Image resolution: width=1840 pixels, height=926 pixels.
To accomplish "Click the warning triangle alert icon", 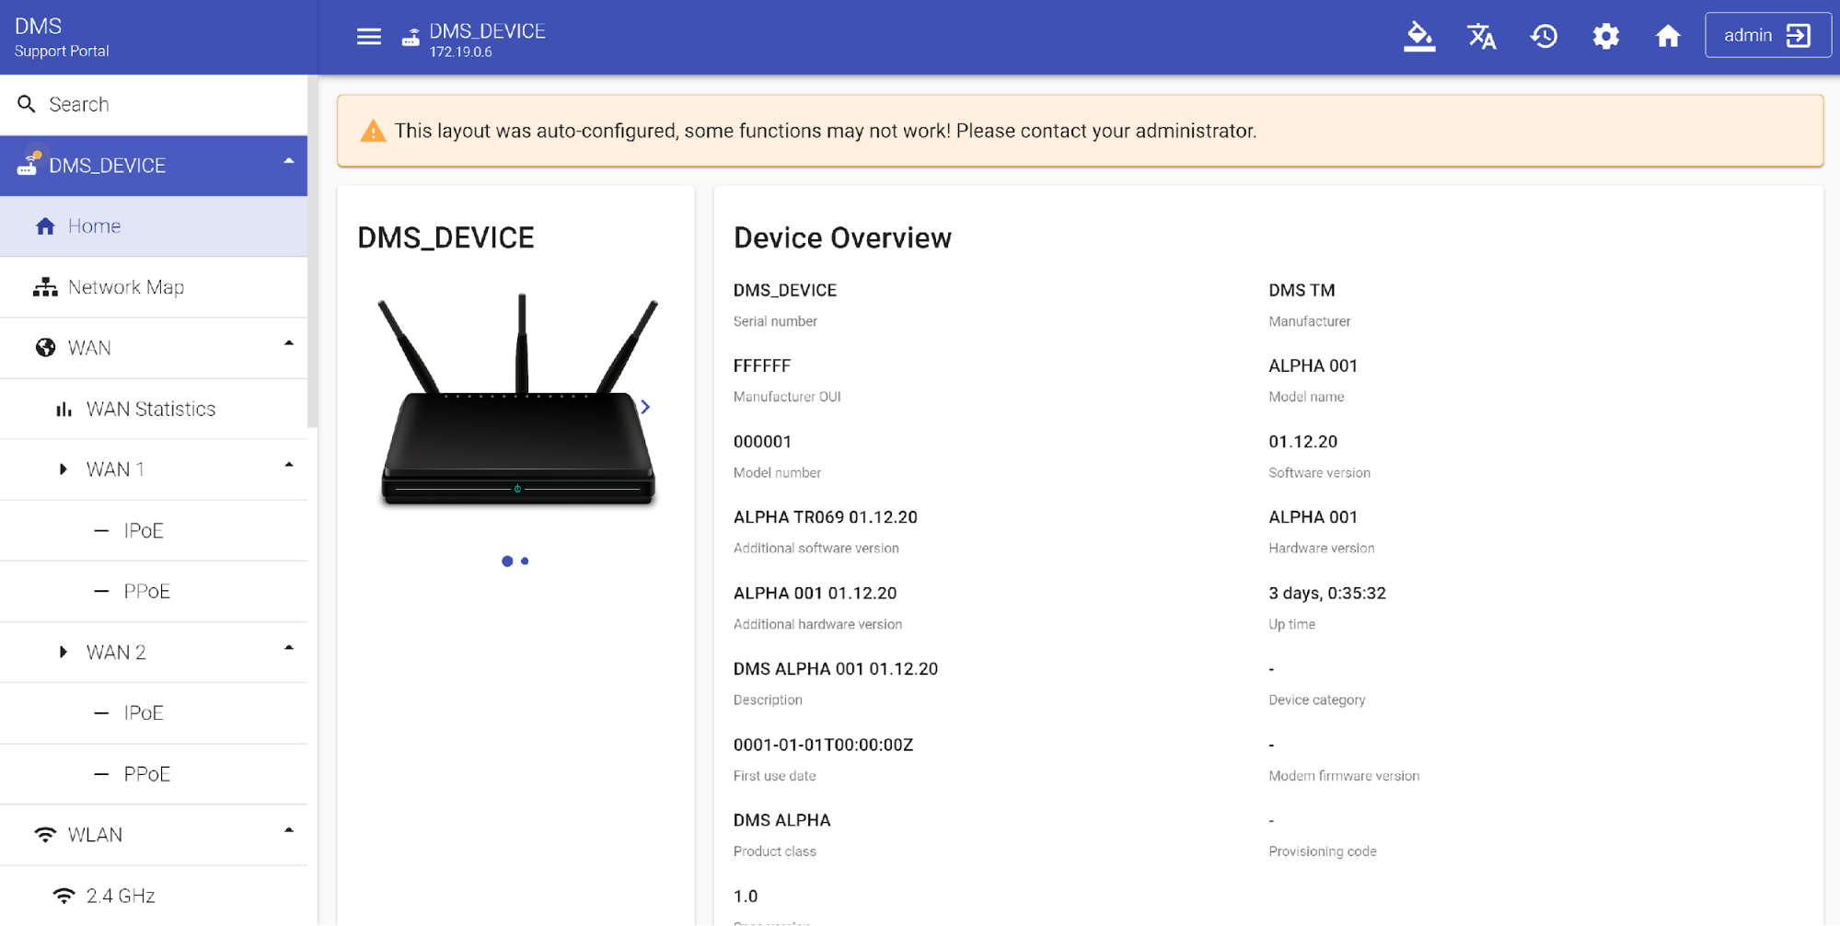I will (373, 132).
